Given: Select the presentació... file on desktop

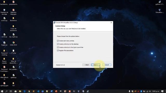Looking at the screenshot, I should 13,3.
